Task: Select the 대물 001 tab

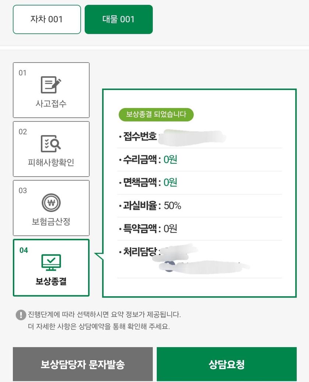Action: 118,19
